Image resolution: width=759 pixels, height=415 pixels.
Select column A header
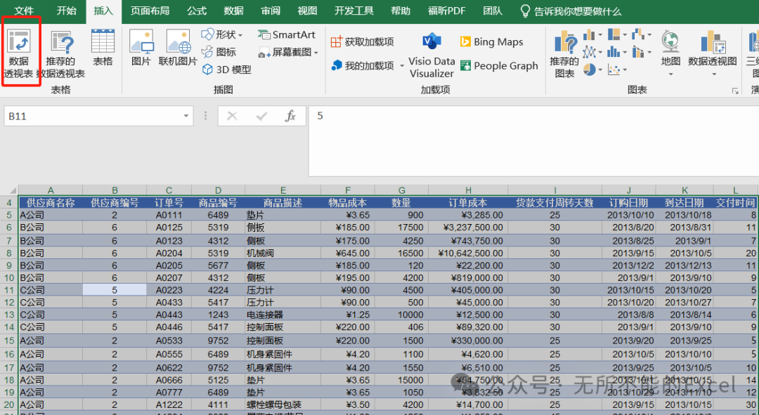tap(51, 190)
